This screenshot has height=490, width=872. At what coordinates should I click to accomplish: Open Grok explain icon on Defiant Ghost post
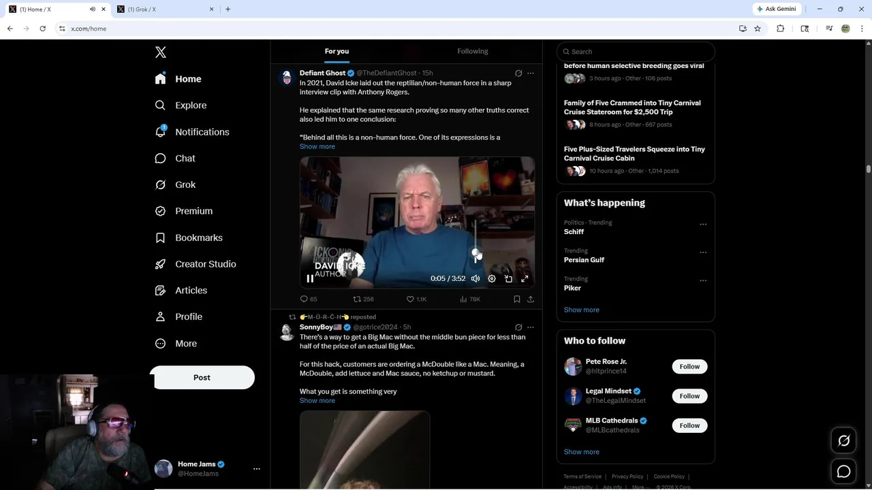(518, 73)
